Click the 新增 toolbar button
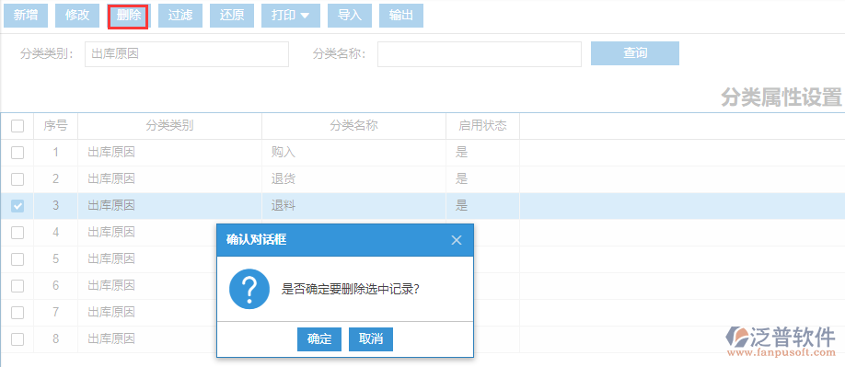845x367 pixels. pos(26,16)
